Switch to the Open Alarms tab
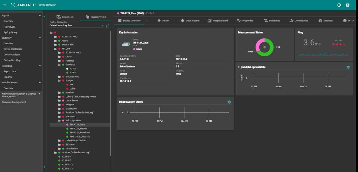The image size is (358, 172). point(190,21)
